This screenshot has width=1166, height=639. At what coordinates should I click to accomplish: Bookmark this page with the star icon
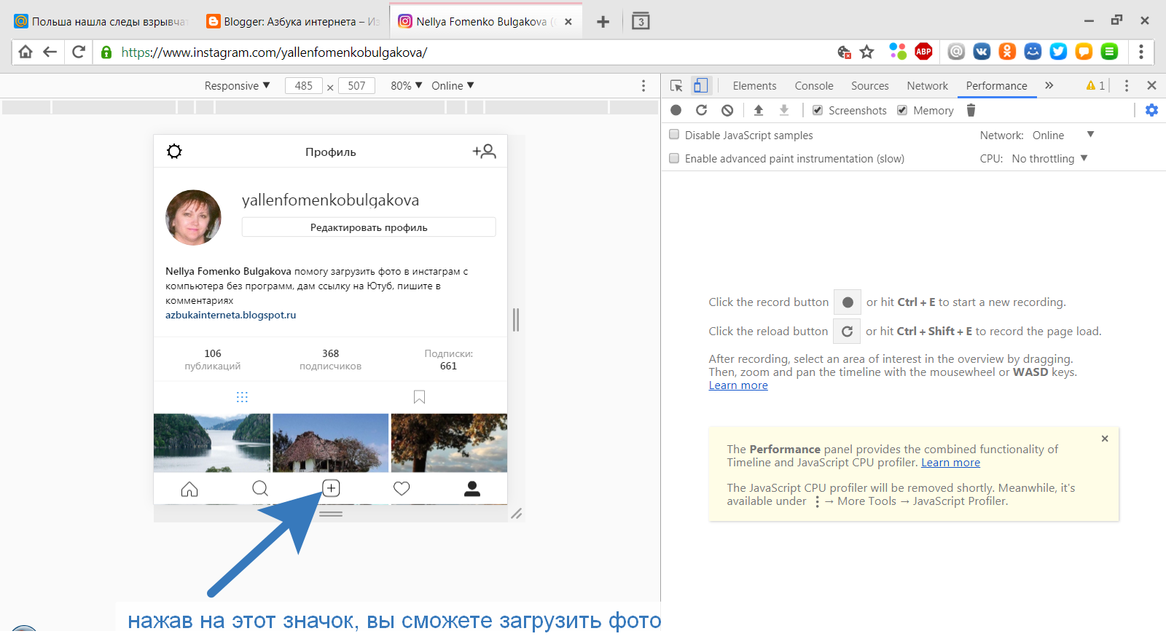pos(866,52)
